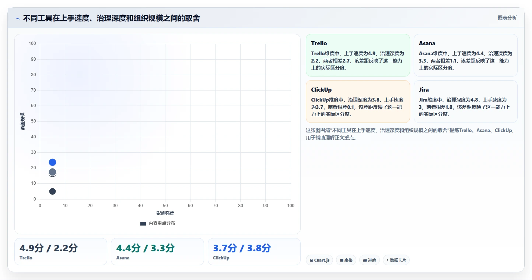Click the 3.7分 / 3.8分 stat value
Image resolution: width=532 pixels, height=280 pixels.
[242, 248]
